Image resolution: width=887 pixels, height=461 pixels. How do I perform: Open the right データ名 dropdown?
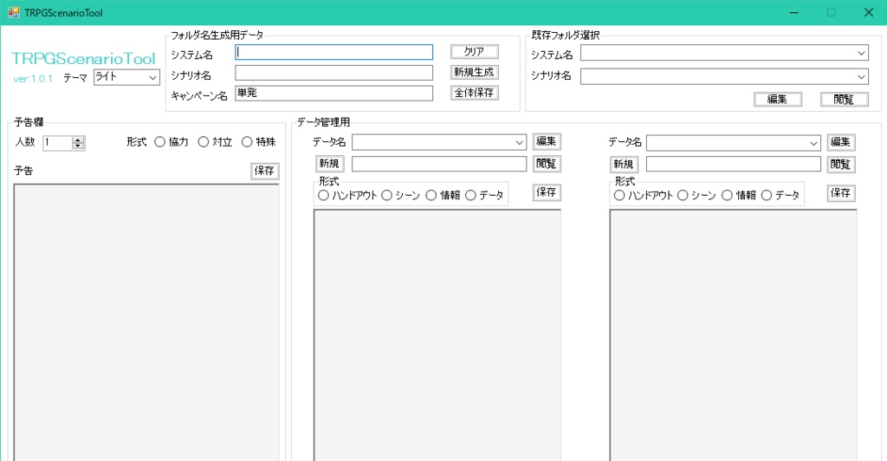[x=733, y=143]
